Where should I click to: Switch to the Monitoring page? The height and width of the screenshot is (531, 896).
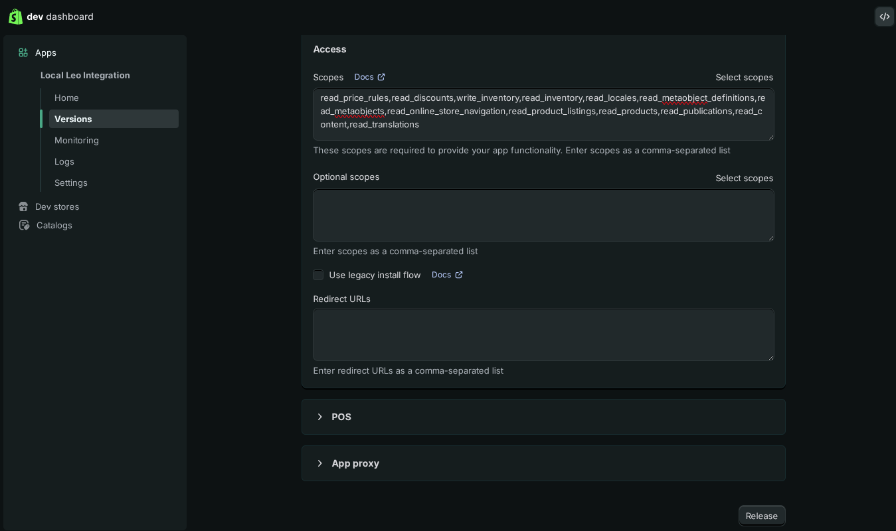[x=76, y=140]
